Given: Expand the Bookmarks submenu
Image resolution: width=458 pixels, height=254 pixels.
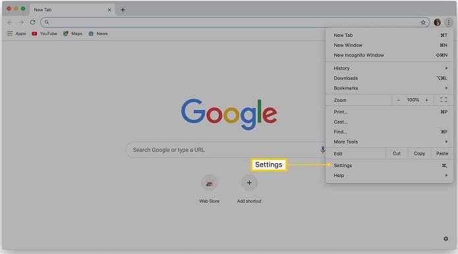Looking at the screenshot, I should (x=389, y=88).
